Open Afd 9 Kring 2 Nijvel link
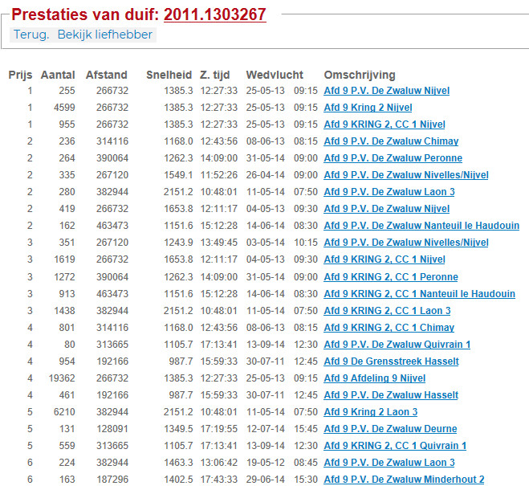The width and height of the screenshot is (529, 486). click(x=368, y=108)
